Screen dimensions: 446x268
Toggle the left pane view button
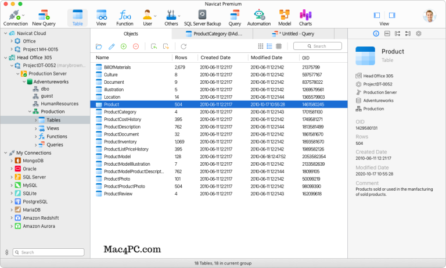click(377, 15)
